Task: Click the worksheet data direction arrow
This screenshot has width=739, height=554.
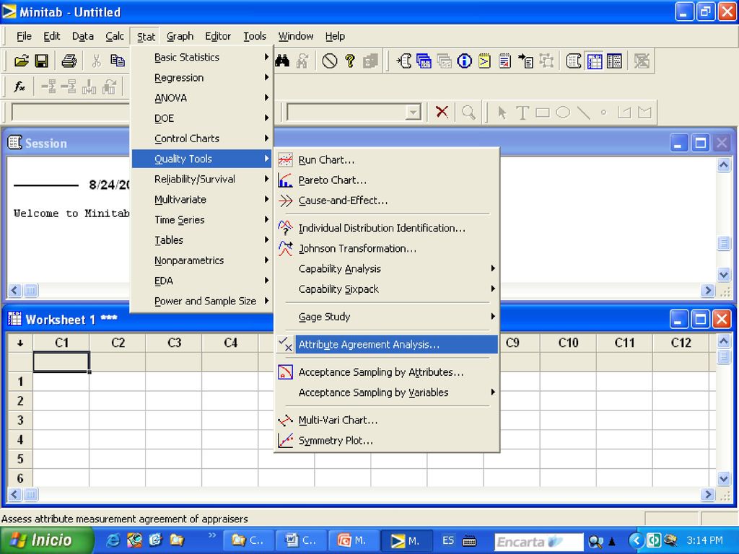Action: pyautogui.click(x=19, y=343)
